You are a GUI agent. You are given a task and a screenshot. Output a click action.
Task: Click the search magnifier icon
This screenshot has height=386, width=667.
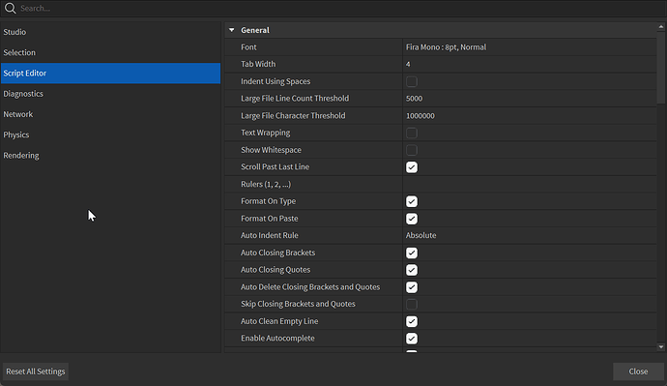(11, 8)
